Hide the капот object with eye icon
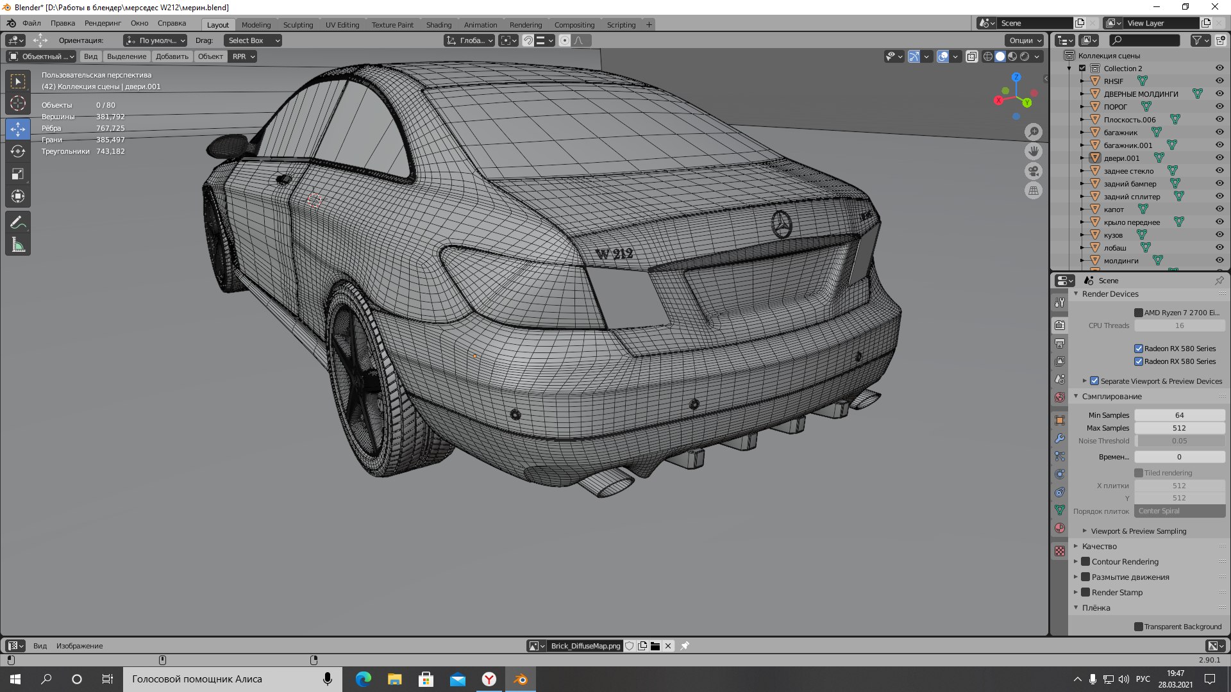This screenshot has height=692, width=1231. pos(1219,210)
